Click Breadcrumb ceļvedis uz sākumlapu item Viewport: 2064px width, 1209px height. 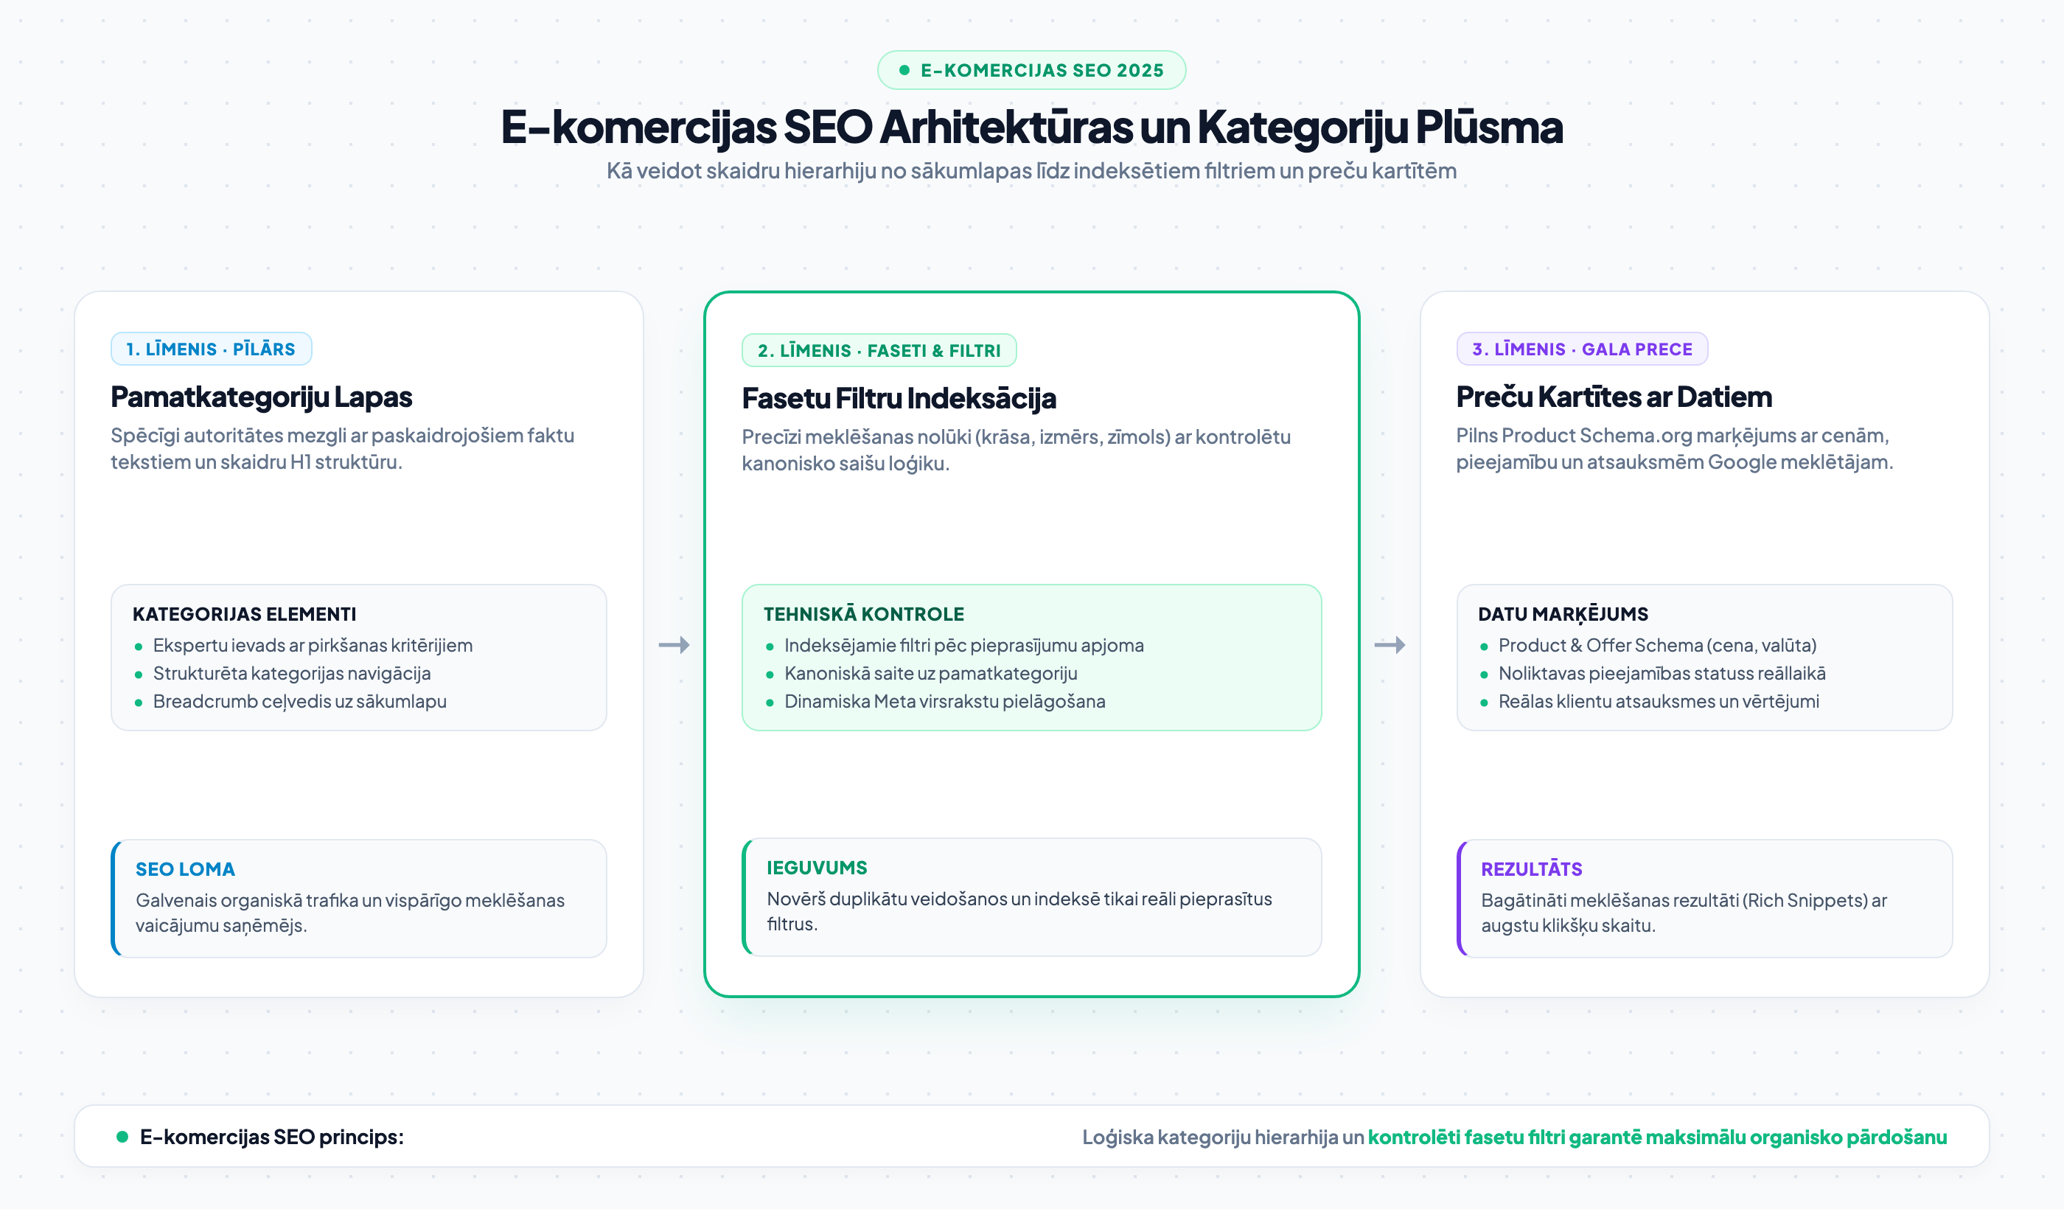[x=300, y=702]
